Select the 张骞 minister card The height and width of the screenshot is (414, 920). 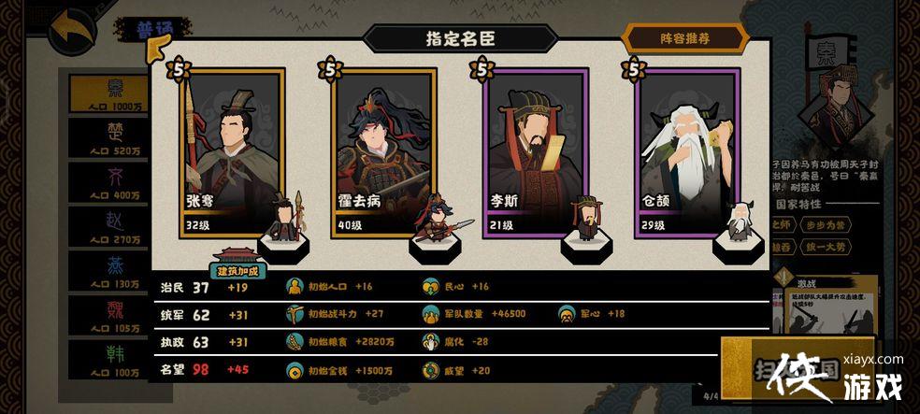coord(233,153)
